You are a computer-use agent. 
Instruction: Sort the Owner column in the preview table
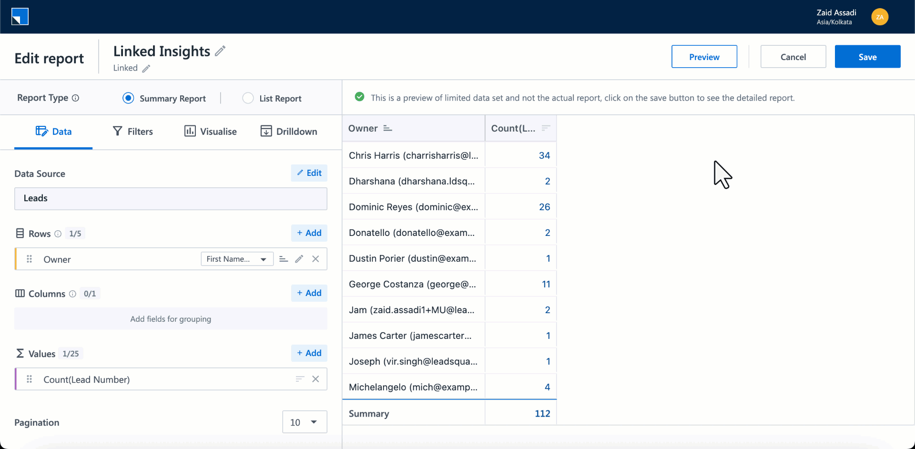[387, 128]
